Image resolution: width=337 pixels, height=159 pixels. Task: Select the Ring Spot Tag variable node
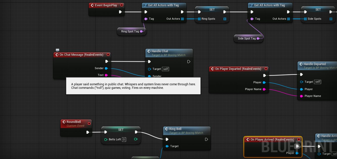[132, 32]
